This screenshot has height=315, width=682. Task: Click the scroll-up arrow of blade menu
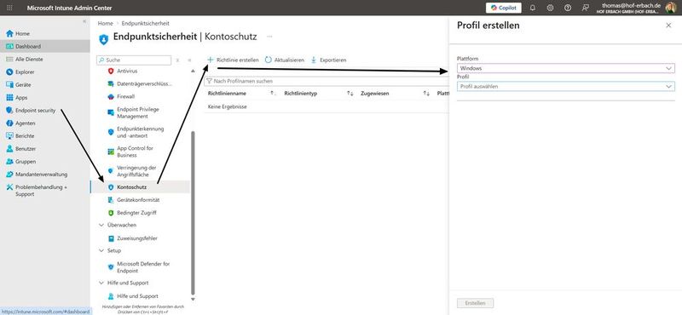click(194, 71)
